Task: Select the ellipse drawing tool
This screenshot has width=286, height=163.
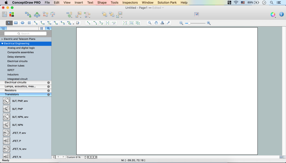Action: pos(23,23)
